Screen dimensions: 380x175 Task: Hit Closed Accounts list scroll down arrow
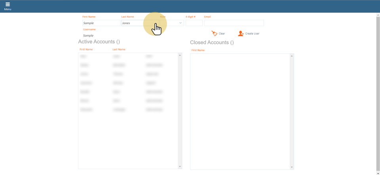pos(292,167)
